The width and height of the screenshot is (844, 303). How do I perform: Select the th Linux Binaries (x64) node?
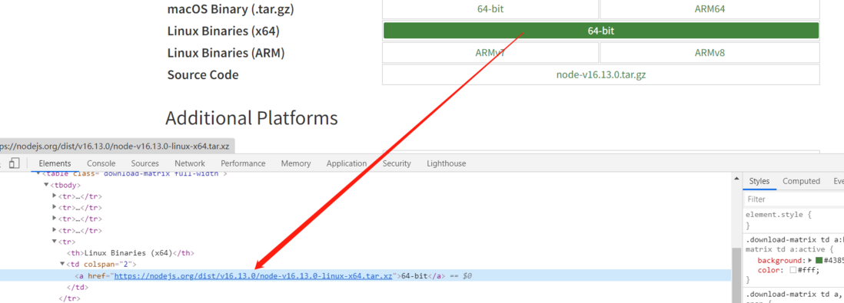pyautogui.click(x=130, y=253)
